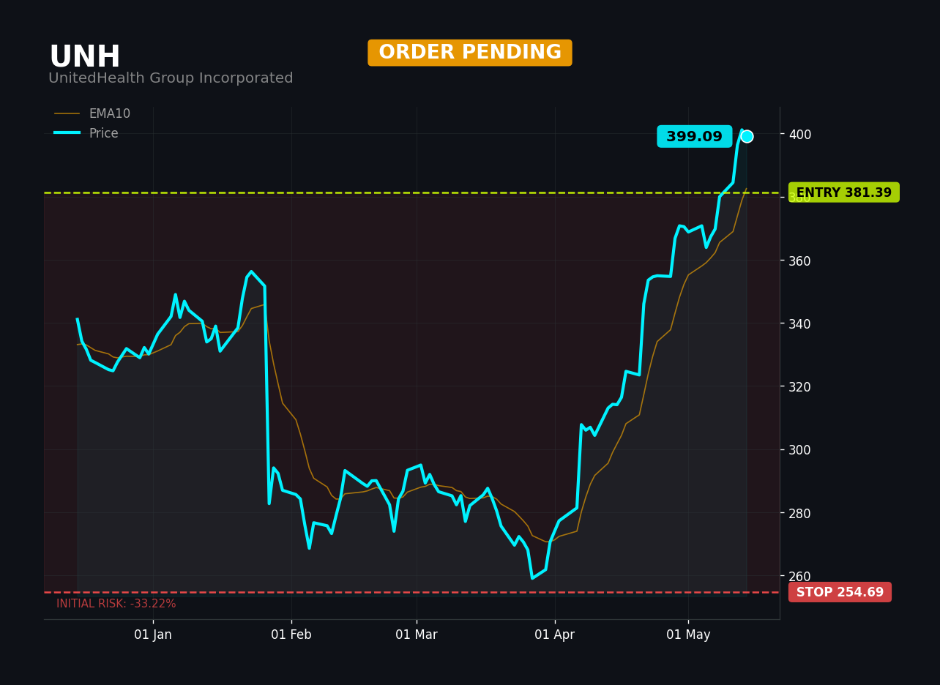Screen dimensions: 940x685
Task: Click the 300 price axis tick label
Action: pos(799,449)
